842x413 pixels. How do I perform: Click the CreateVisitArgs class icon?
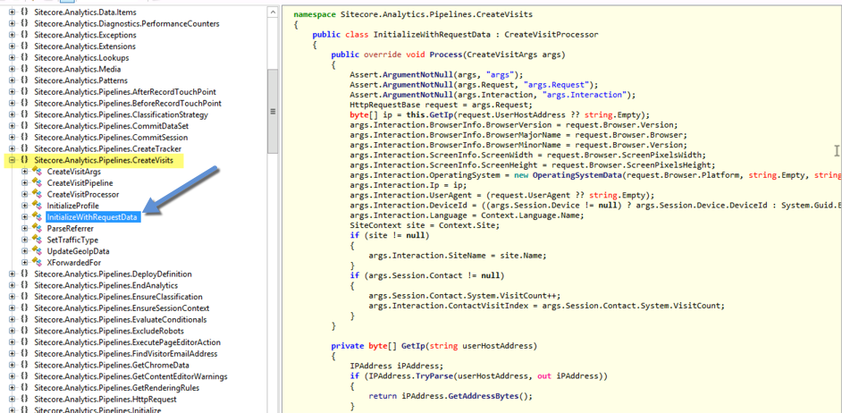coord(37,172)
